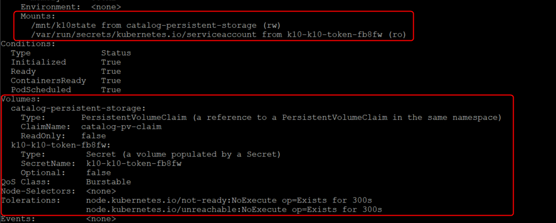Image resolution: width=556 pixels, height=223 pixels.
Task: Click the node.kubernetes.io/unreachable toleration line
Action: coord(234,209)
